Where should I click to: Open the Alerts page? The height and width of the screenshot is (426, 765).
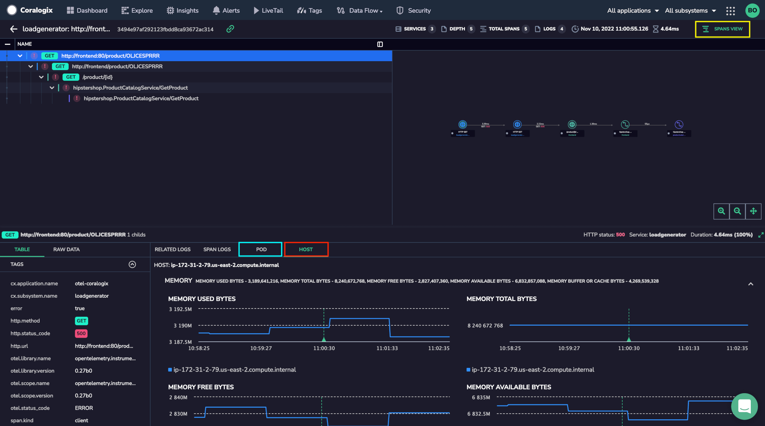click(226, 10)
